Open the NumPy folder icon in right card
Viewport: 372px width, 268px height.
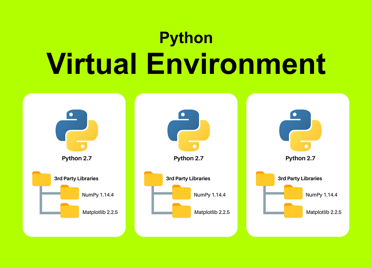(x=293, y=192)
